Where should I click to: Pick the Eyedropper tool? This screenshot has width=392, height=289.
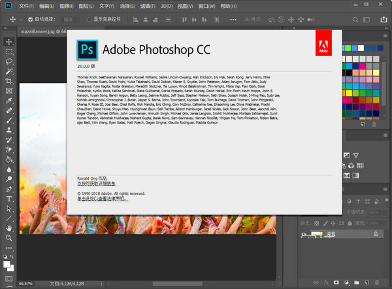pos(9,101)
